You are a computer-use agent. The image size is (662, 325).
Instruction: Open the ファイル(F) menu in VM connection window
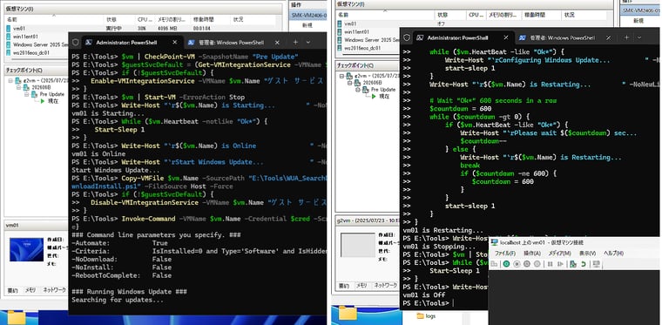tap(505, 254)
